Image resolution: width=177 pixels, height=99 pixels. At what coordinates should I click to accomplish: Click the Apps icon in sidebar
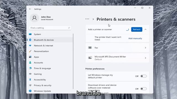[x=30, y=57]
